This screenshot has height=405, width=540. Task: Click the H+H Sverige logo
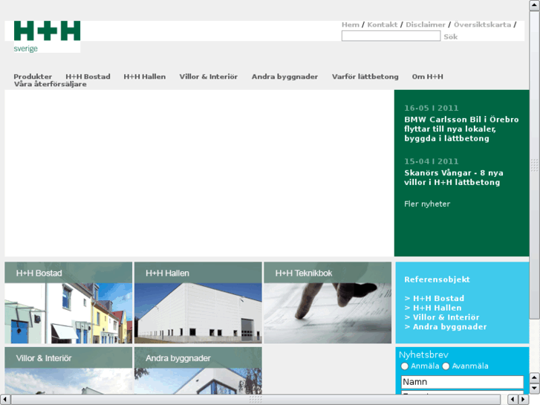[47, 36]
